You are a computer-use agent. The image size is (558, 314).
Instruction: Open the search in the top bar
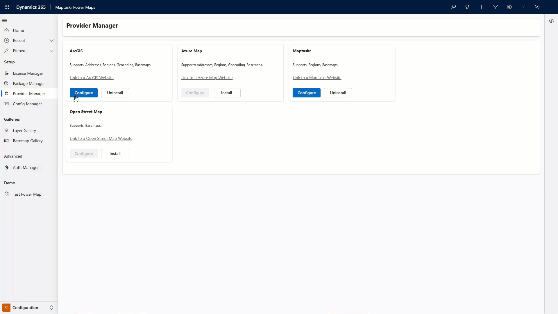pyautogui.click(x=453, y=7)
